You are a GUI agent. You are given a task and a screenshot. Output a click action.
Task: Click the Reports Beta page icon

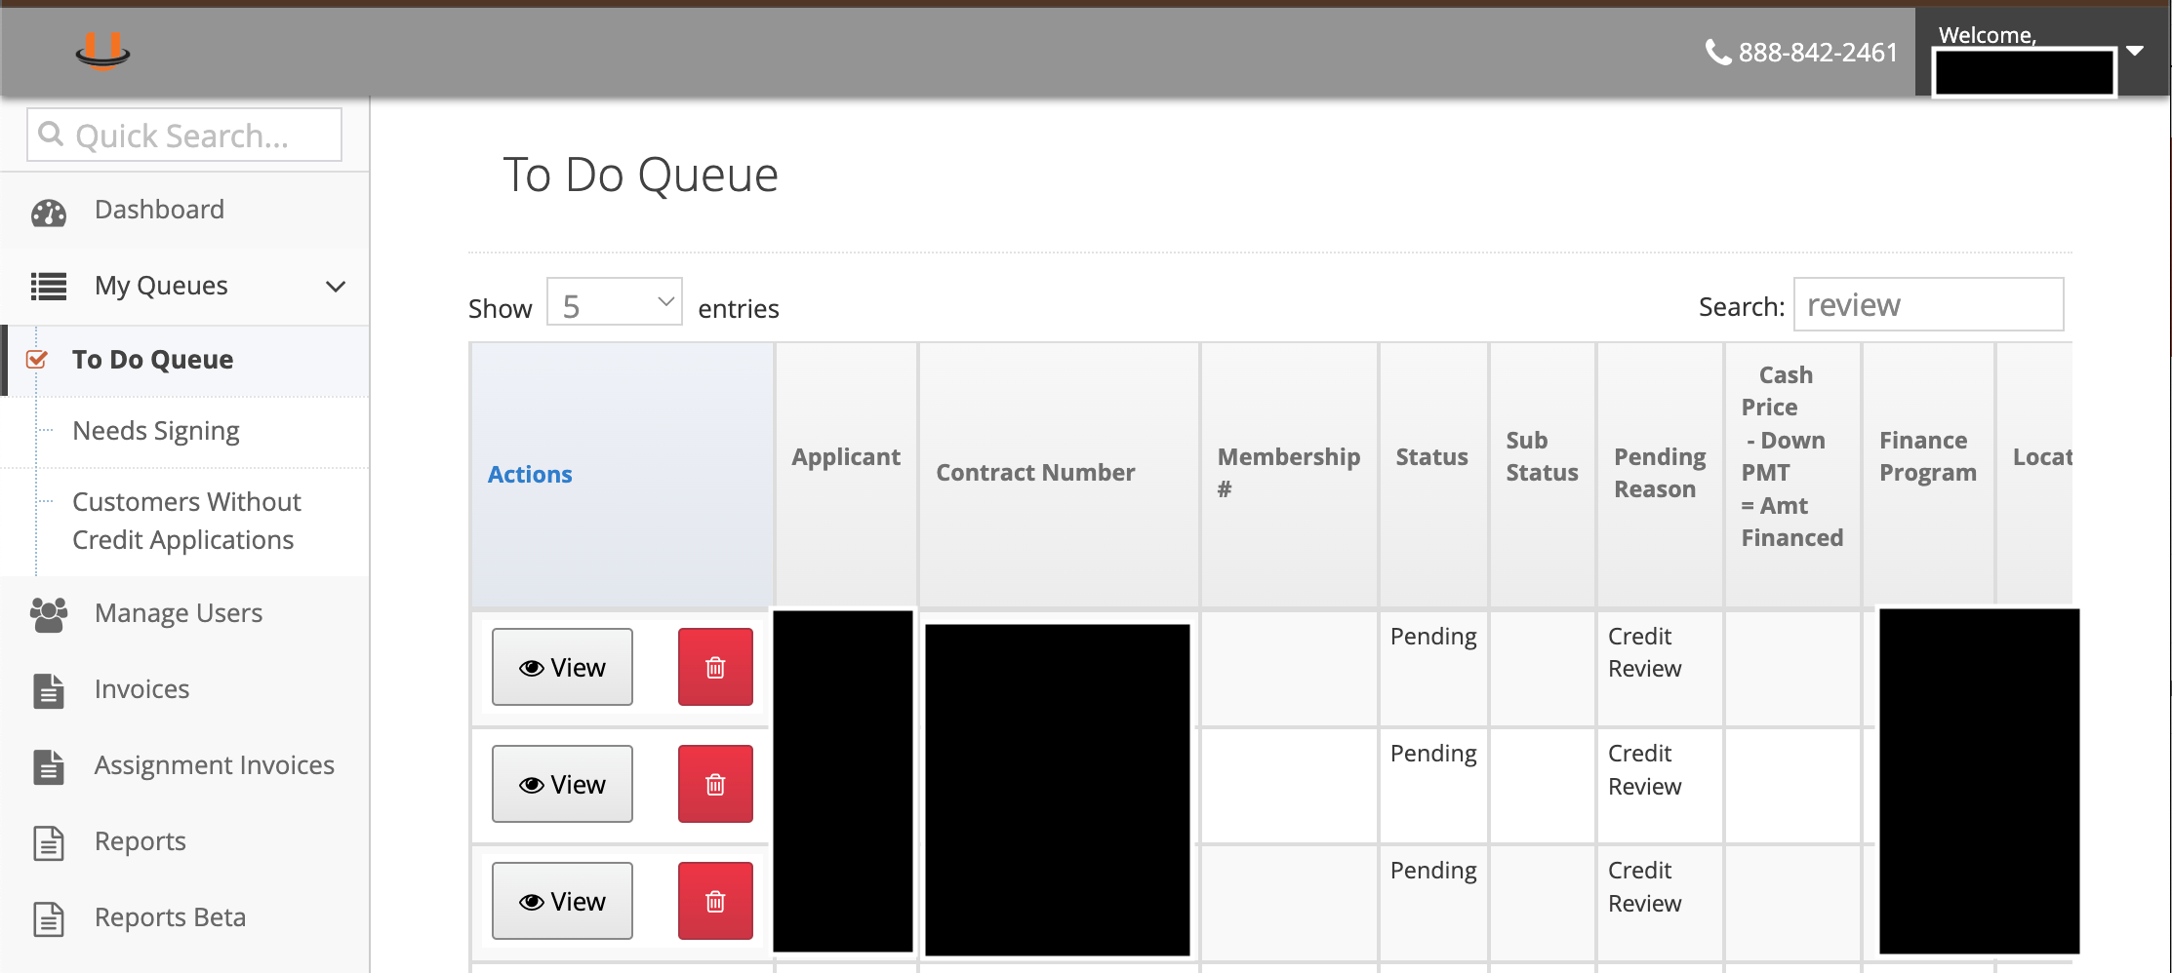pos(49,918)
